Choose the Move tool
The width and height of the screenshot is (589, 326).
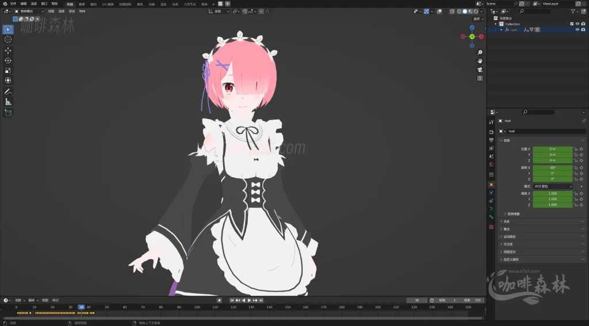click(8, 51)
